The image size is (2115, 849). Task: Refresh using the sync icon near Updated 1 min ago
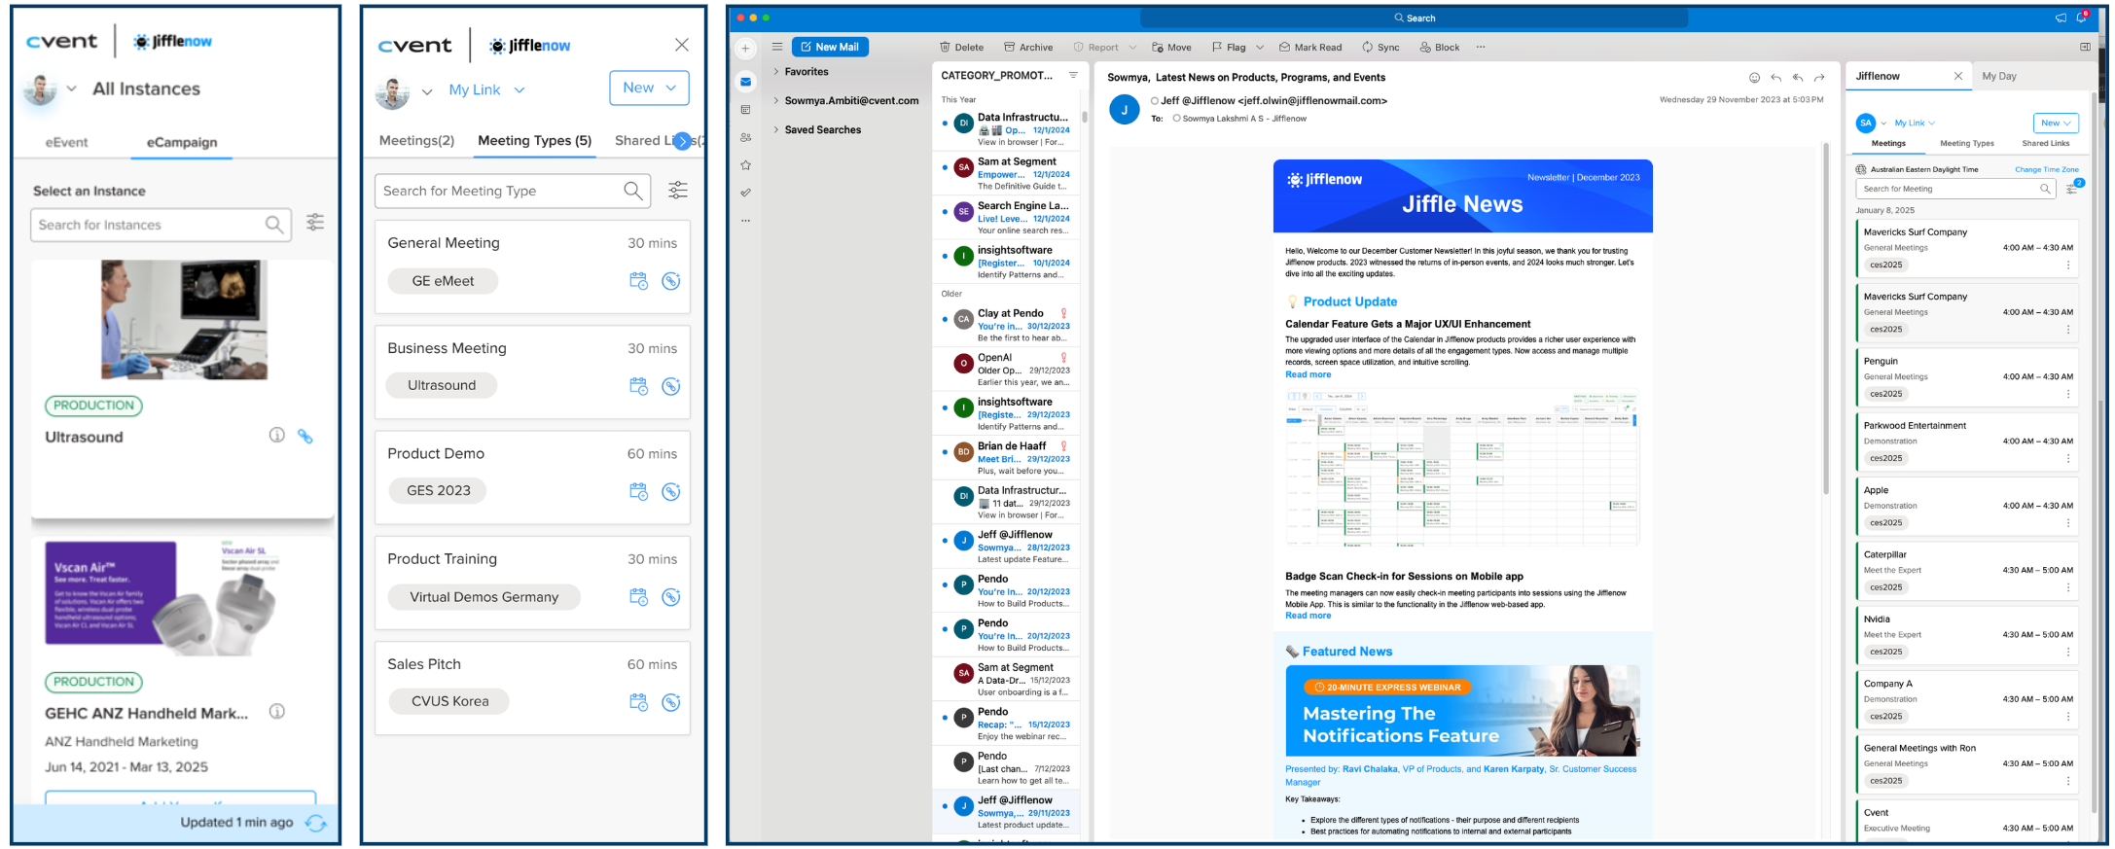(x=316, y=823)
